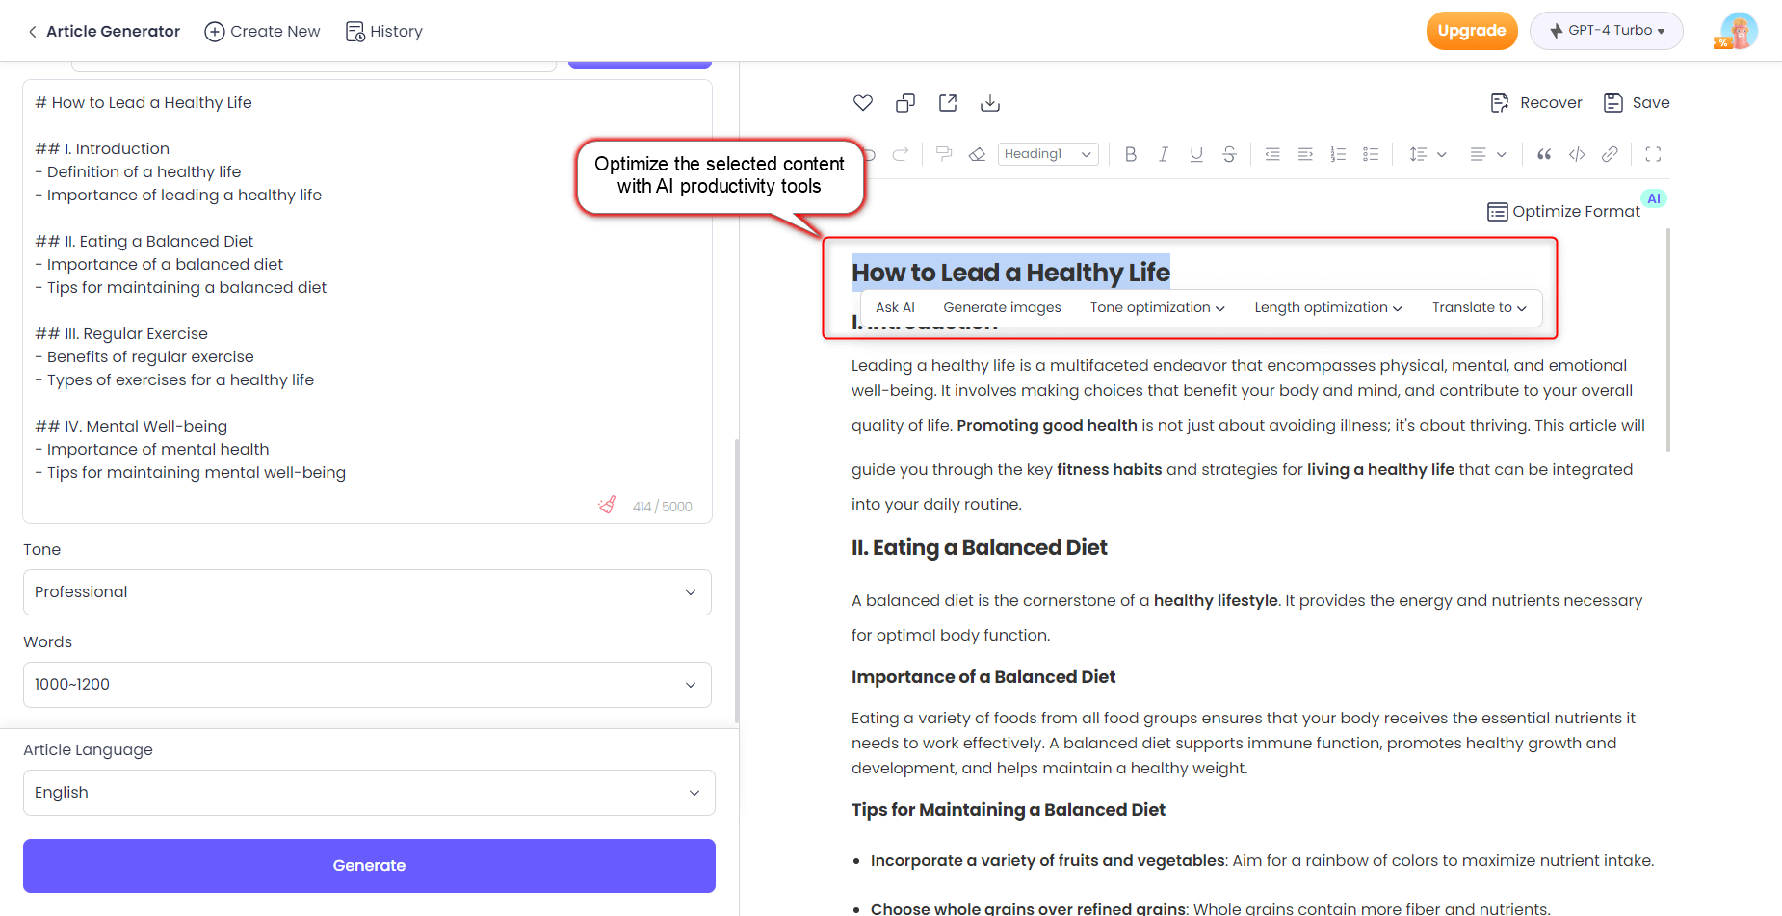The image size is (1782, 916).
Task: Insert a blockquote
Action: (1544, 154)
